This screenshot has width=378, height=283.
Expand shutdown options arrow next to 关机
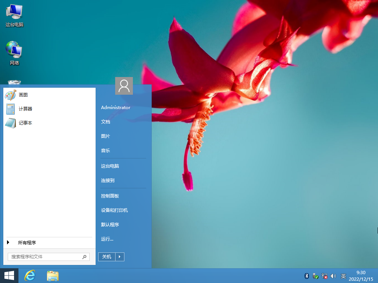click(x=120, y=257)
